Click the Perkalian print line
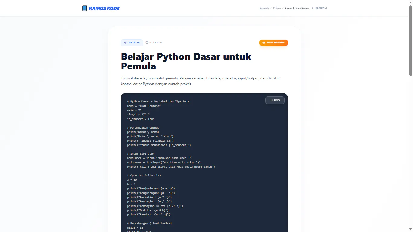Image resolution: width=413 pixels, height=232 pixels. [x=149, y=197]
